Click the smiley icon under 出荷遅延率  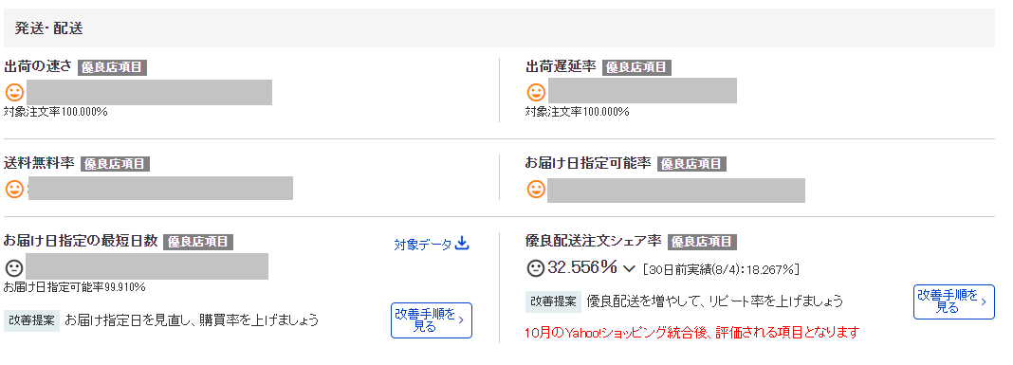536,92
